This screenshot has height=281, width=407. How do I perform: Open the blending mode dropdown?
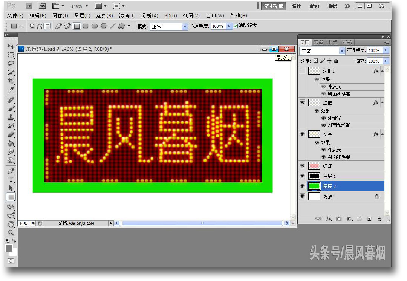point(322,50)
